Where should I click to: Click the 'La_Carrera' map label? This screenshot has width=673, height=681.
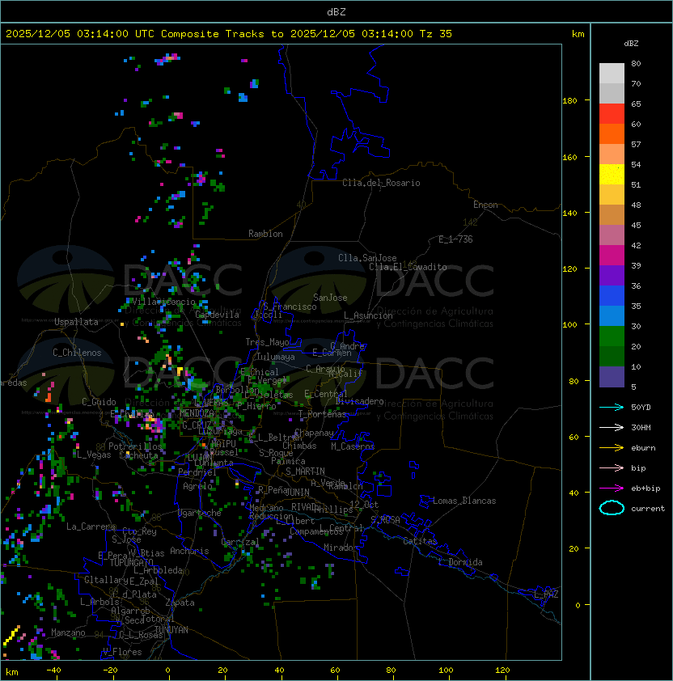pos(91,527)
